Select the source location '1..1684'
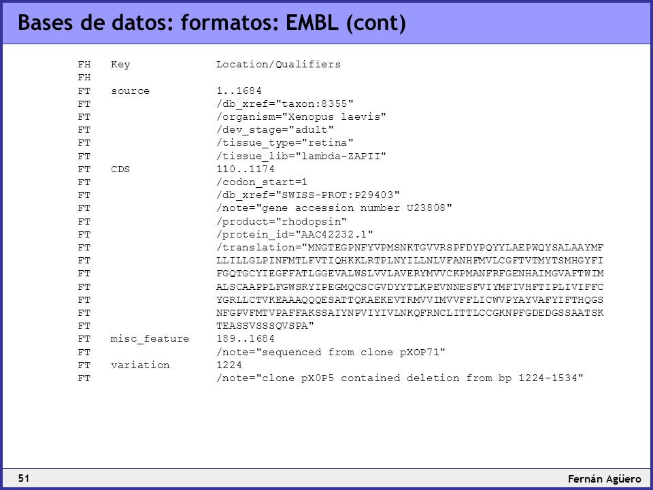 (x=239, y=91)
